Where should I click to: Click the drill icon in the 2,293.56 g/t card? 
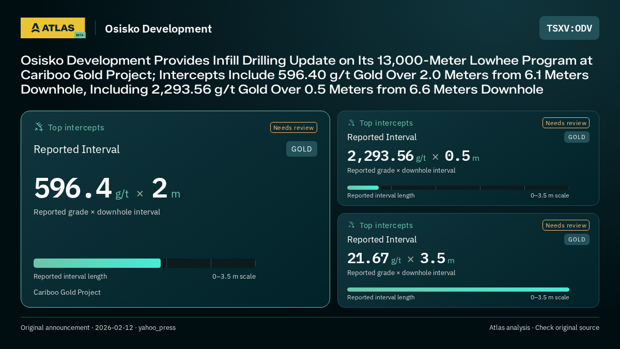351,123
